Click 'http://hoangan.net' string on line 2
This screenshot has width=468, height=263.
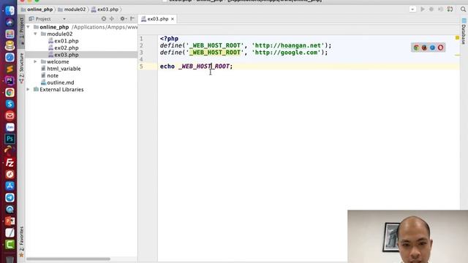click(x=287, y=45)
